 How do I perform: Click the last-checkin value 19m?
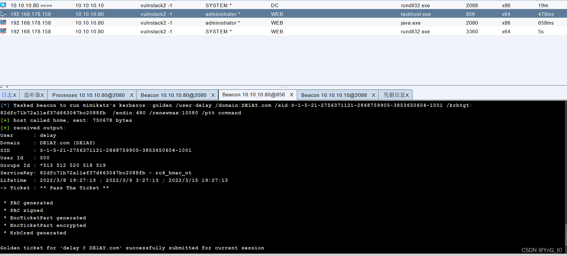tap(543, 5)
